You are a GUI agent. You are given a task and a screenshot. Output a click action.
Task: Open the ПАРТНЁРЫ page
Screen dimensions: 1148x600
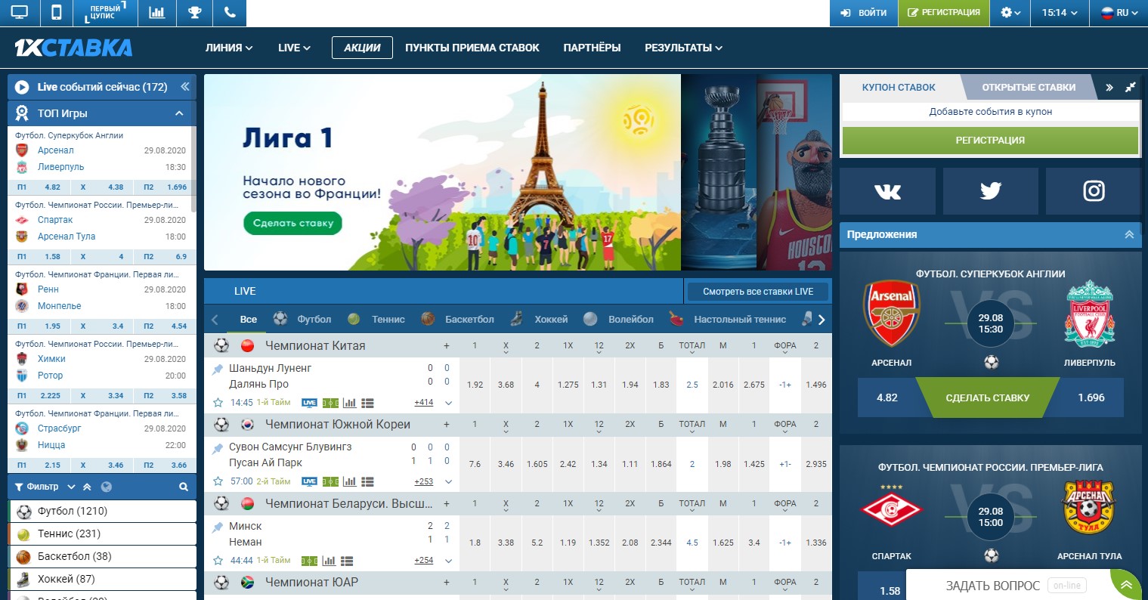click(592, 48)
